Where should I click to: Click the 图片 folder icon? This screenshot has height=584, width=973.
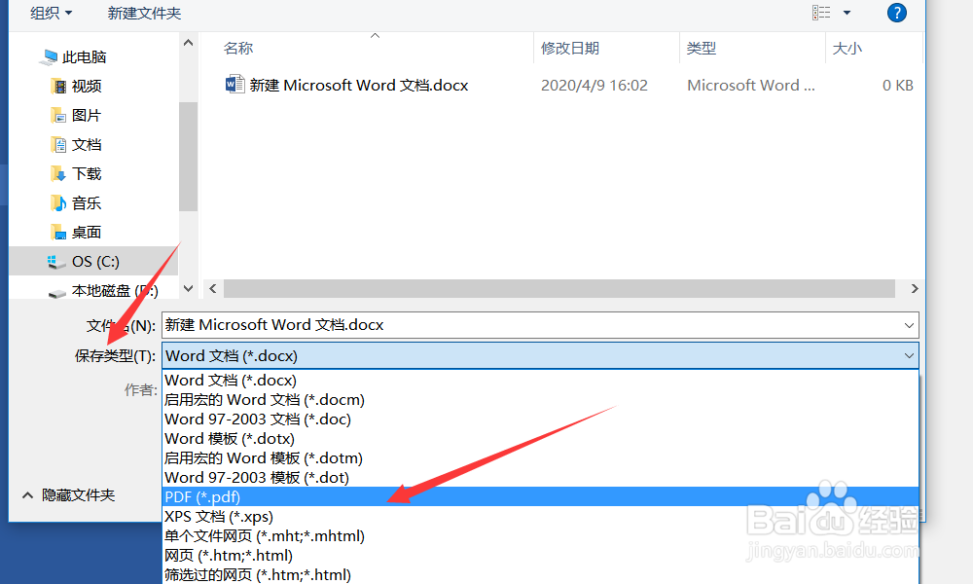58,116
